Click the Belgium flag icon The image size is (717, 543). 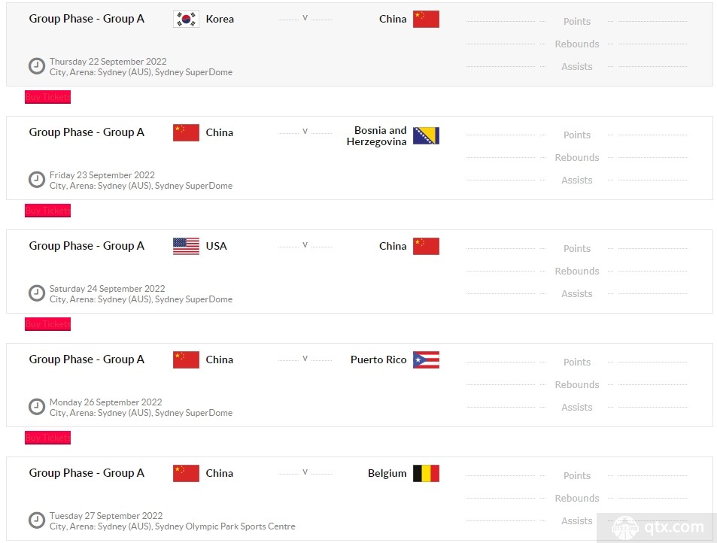coord(426,474)
